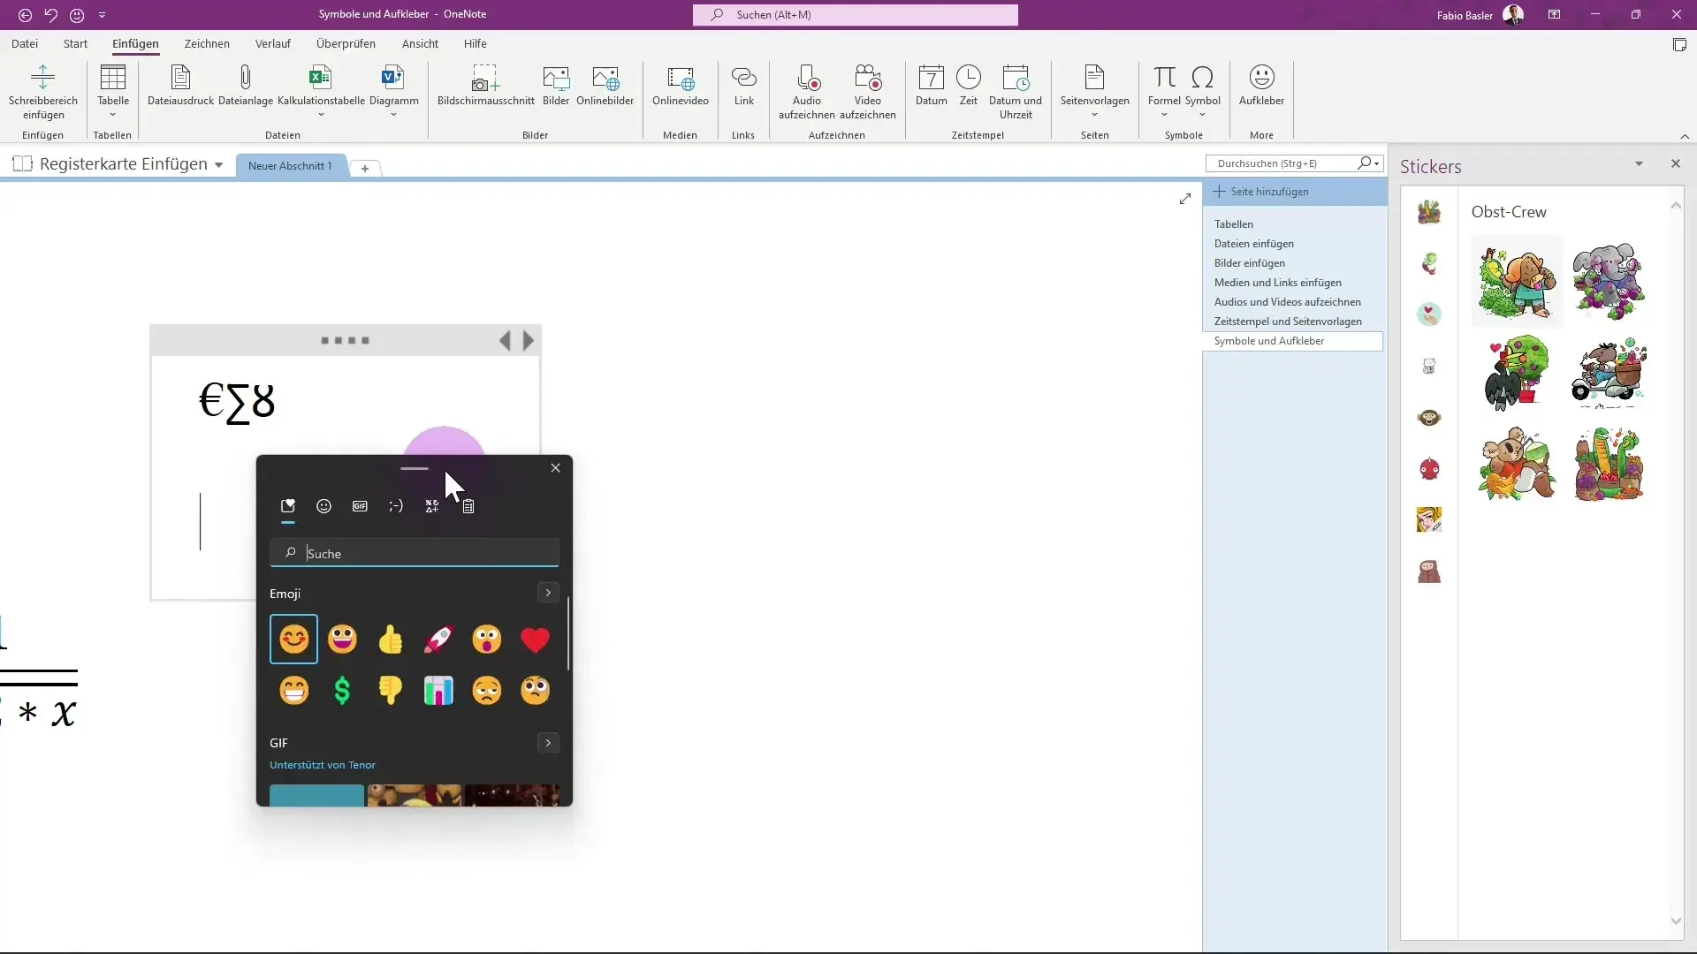Insert pictures using Bilder
Screen dimensions: 1697x954
pyautogui.click(x=556, y=86)
